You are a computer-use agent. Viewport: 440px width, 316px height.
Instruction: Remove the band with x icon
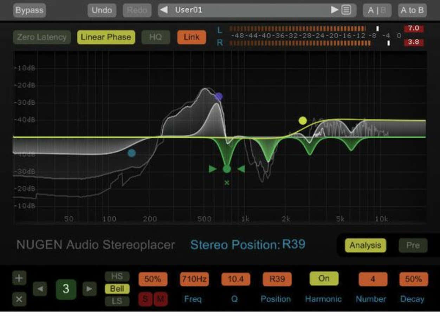pyautogui.click(x=19, y=299)
